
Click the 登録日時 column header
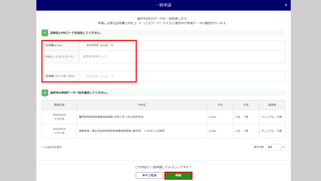tap(59, 105)
